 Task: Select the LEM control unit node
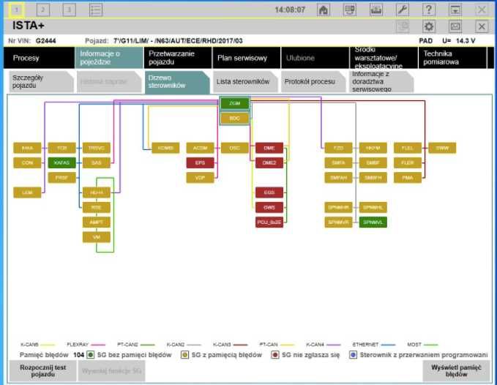[27, 192]
